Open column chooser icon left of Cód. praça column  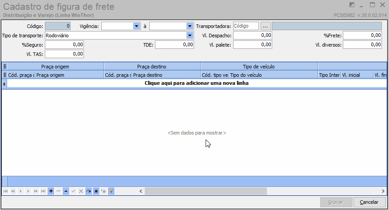4,75
